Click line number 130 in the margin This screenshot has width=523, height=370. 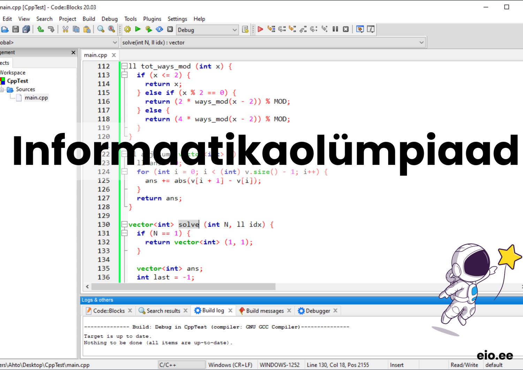(x=104, y=224)
